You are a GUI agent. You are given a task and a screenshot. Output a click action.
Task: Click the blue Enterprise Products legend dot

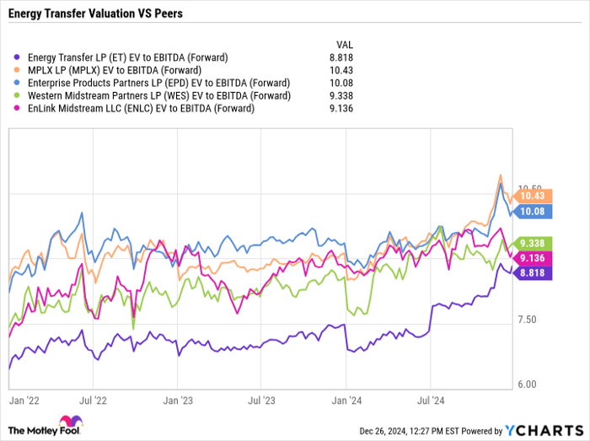coord(18,83)
